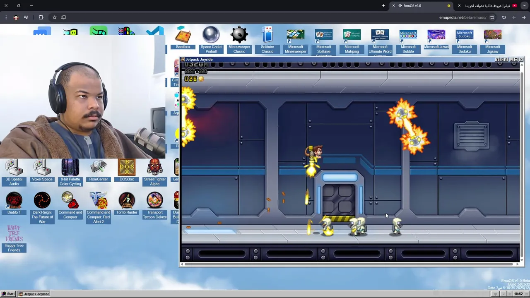
Task: Select Jetpack Joyride taskbar button
Action: (34, 294)
